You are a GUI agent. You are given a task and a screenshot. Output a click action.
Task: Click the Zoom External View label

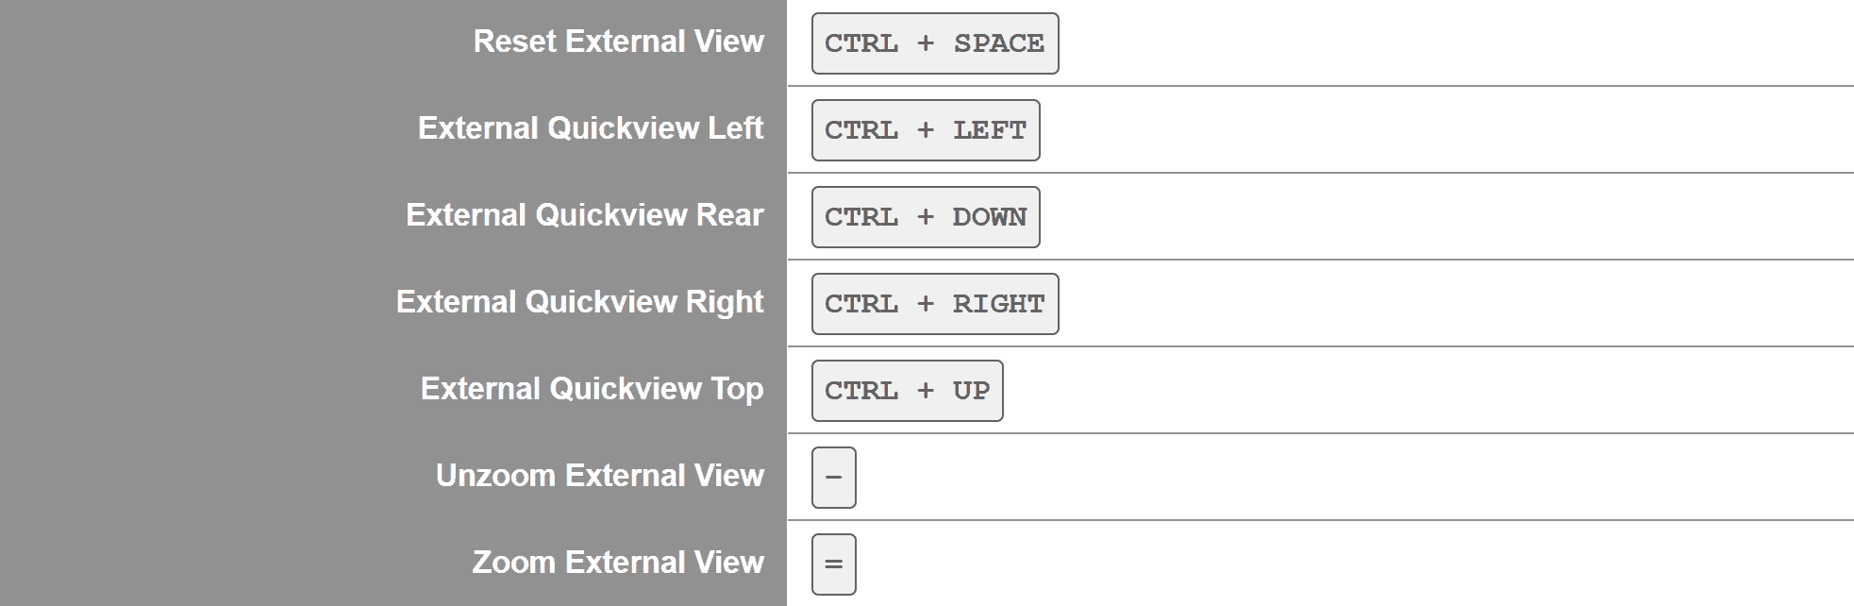coord(618,563)
